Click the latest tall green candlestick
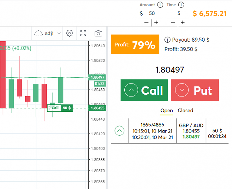This screenshot has width=232, height=189. (61, 90)
